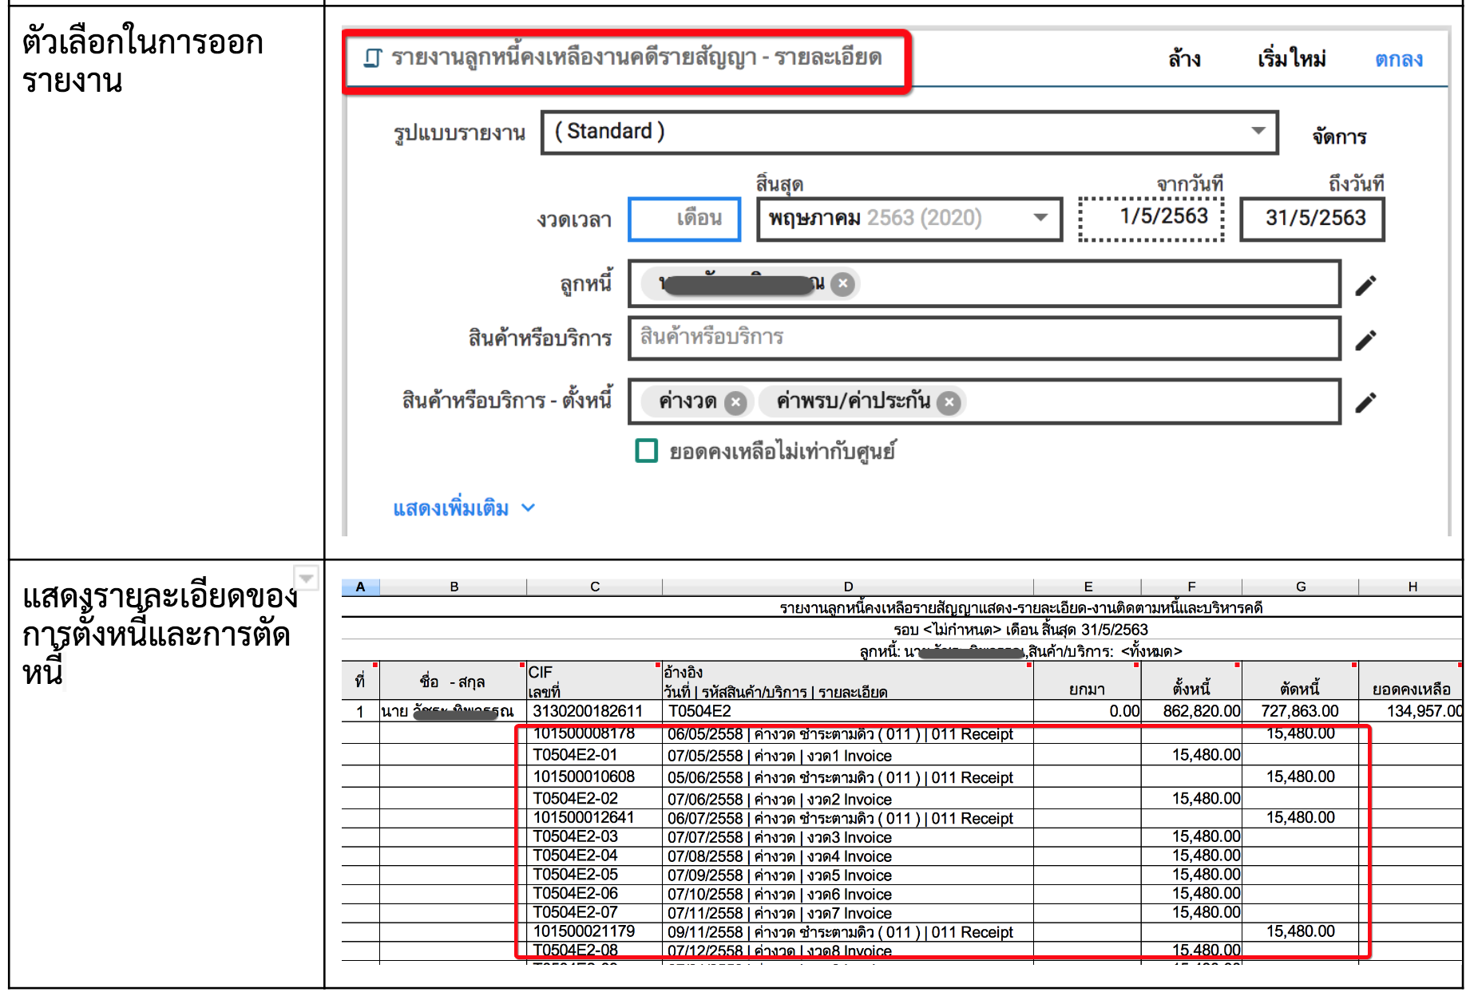Click invoice row T0504E2-01
The image size is (1474, 996).
click(575, 755)
